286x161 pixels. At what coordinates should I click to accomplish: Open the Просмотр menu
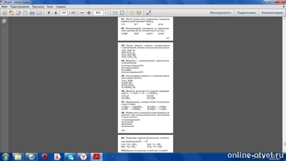click(x=38, y=7)
